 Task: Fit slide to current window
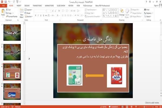160,107
